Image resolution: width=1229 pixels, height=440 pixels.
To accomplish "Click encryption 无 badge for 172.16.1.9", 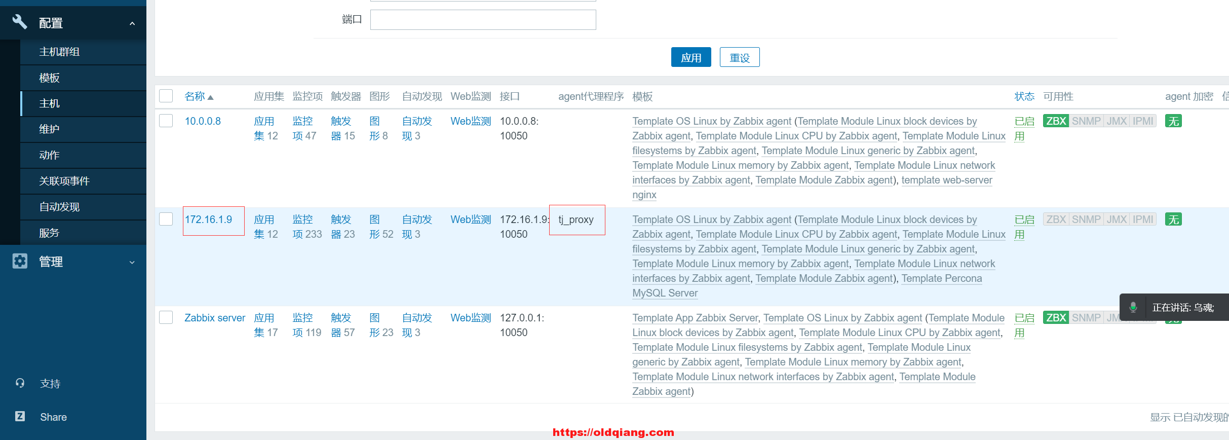I will click(1173, 219).
